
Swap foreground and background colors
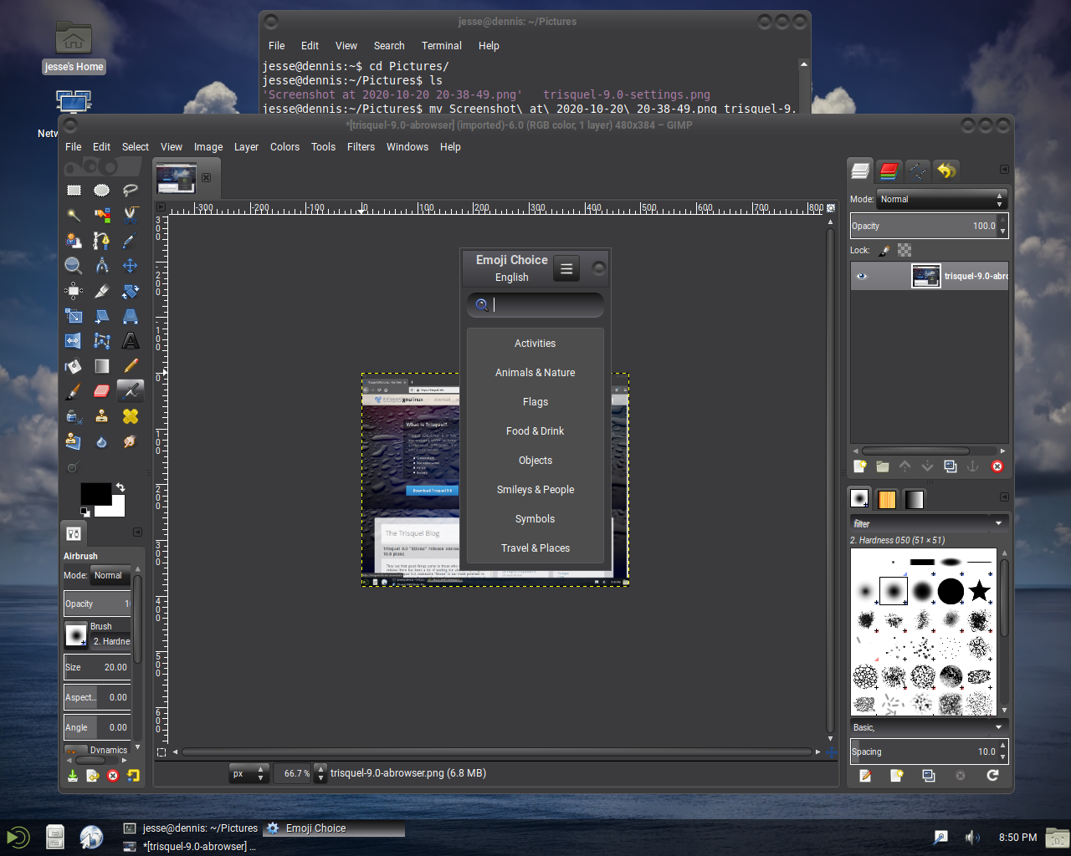pyautogui.click(x=120, y=487)
